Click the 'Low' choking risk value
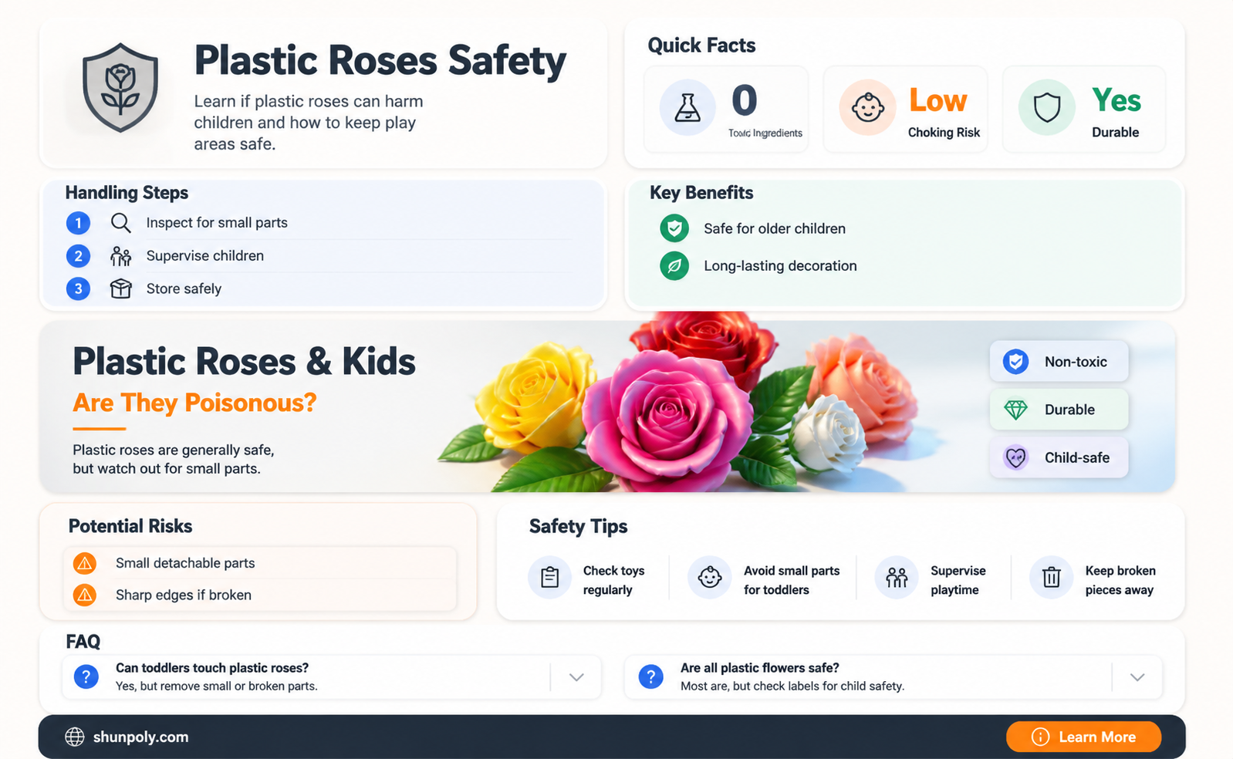 coord(937,100)
